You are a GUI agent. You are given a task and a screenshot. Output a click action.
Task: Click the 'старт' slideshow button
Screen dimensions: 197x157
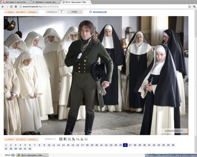(x=74, y=12)
